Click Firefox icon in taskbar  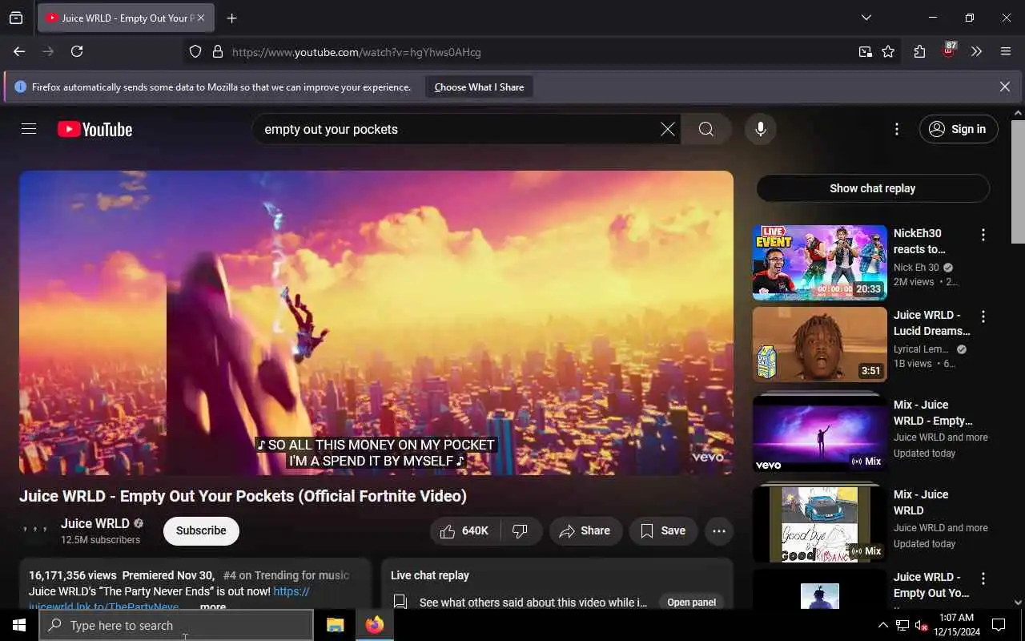tap(374, 625)
